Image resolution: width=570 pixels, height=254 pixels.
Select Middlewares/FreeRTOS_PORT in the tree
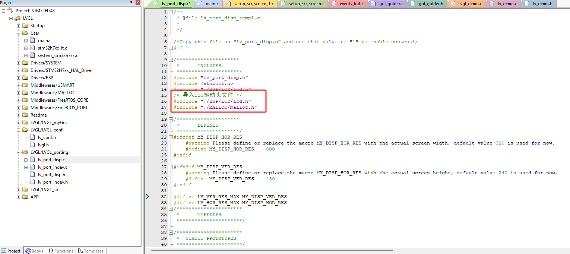[x=59, y=107]
